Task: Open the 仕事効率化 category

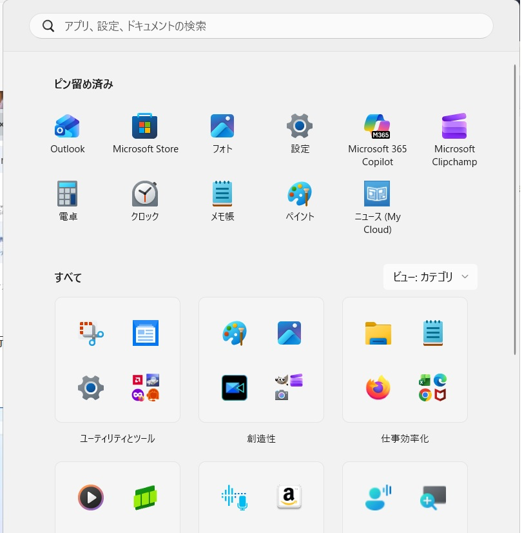Action: click(405, 359)
